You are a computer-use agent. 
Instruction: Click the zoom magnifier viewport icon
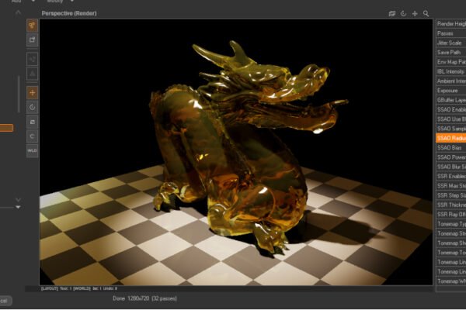click(x=426, y=14)
